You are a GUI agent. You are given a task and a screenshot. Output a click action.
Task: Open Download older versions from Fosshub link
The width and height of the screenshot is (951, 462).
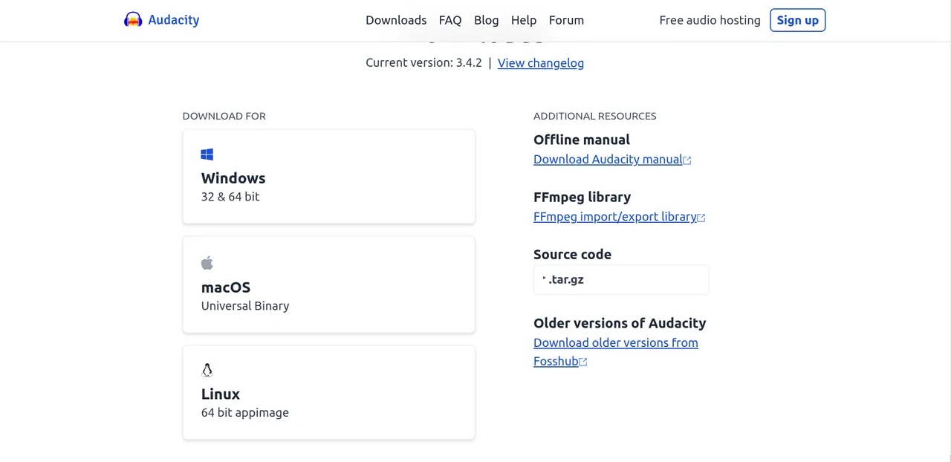coord(616,352)
